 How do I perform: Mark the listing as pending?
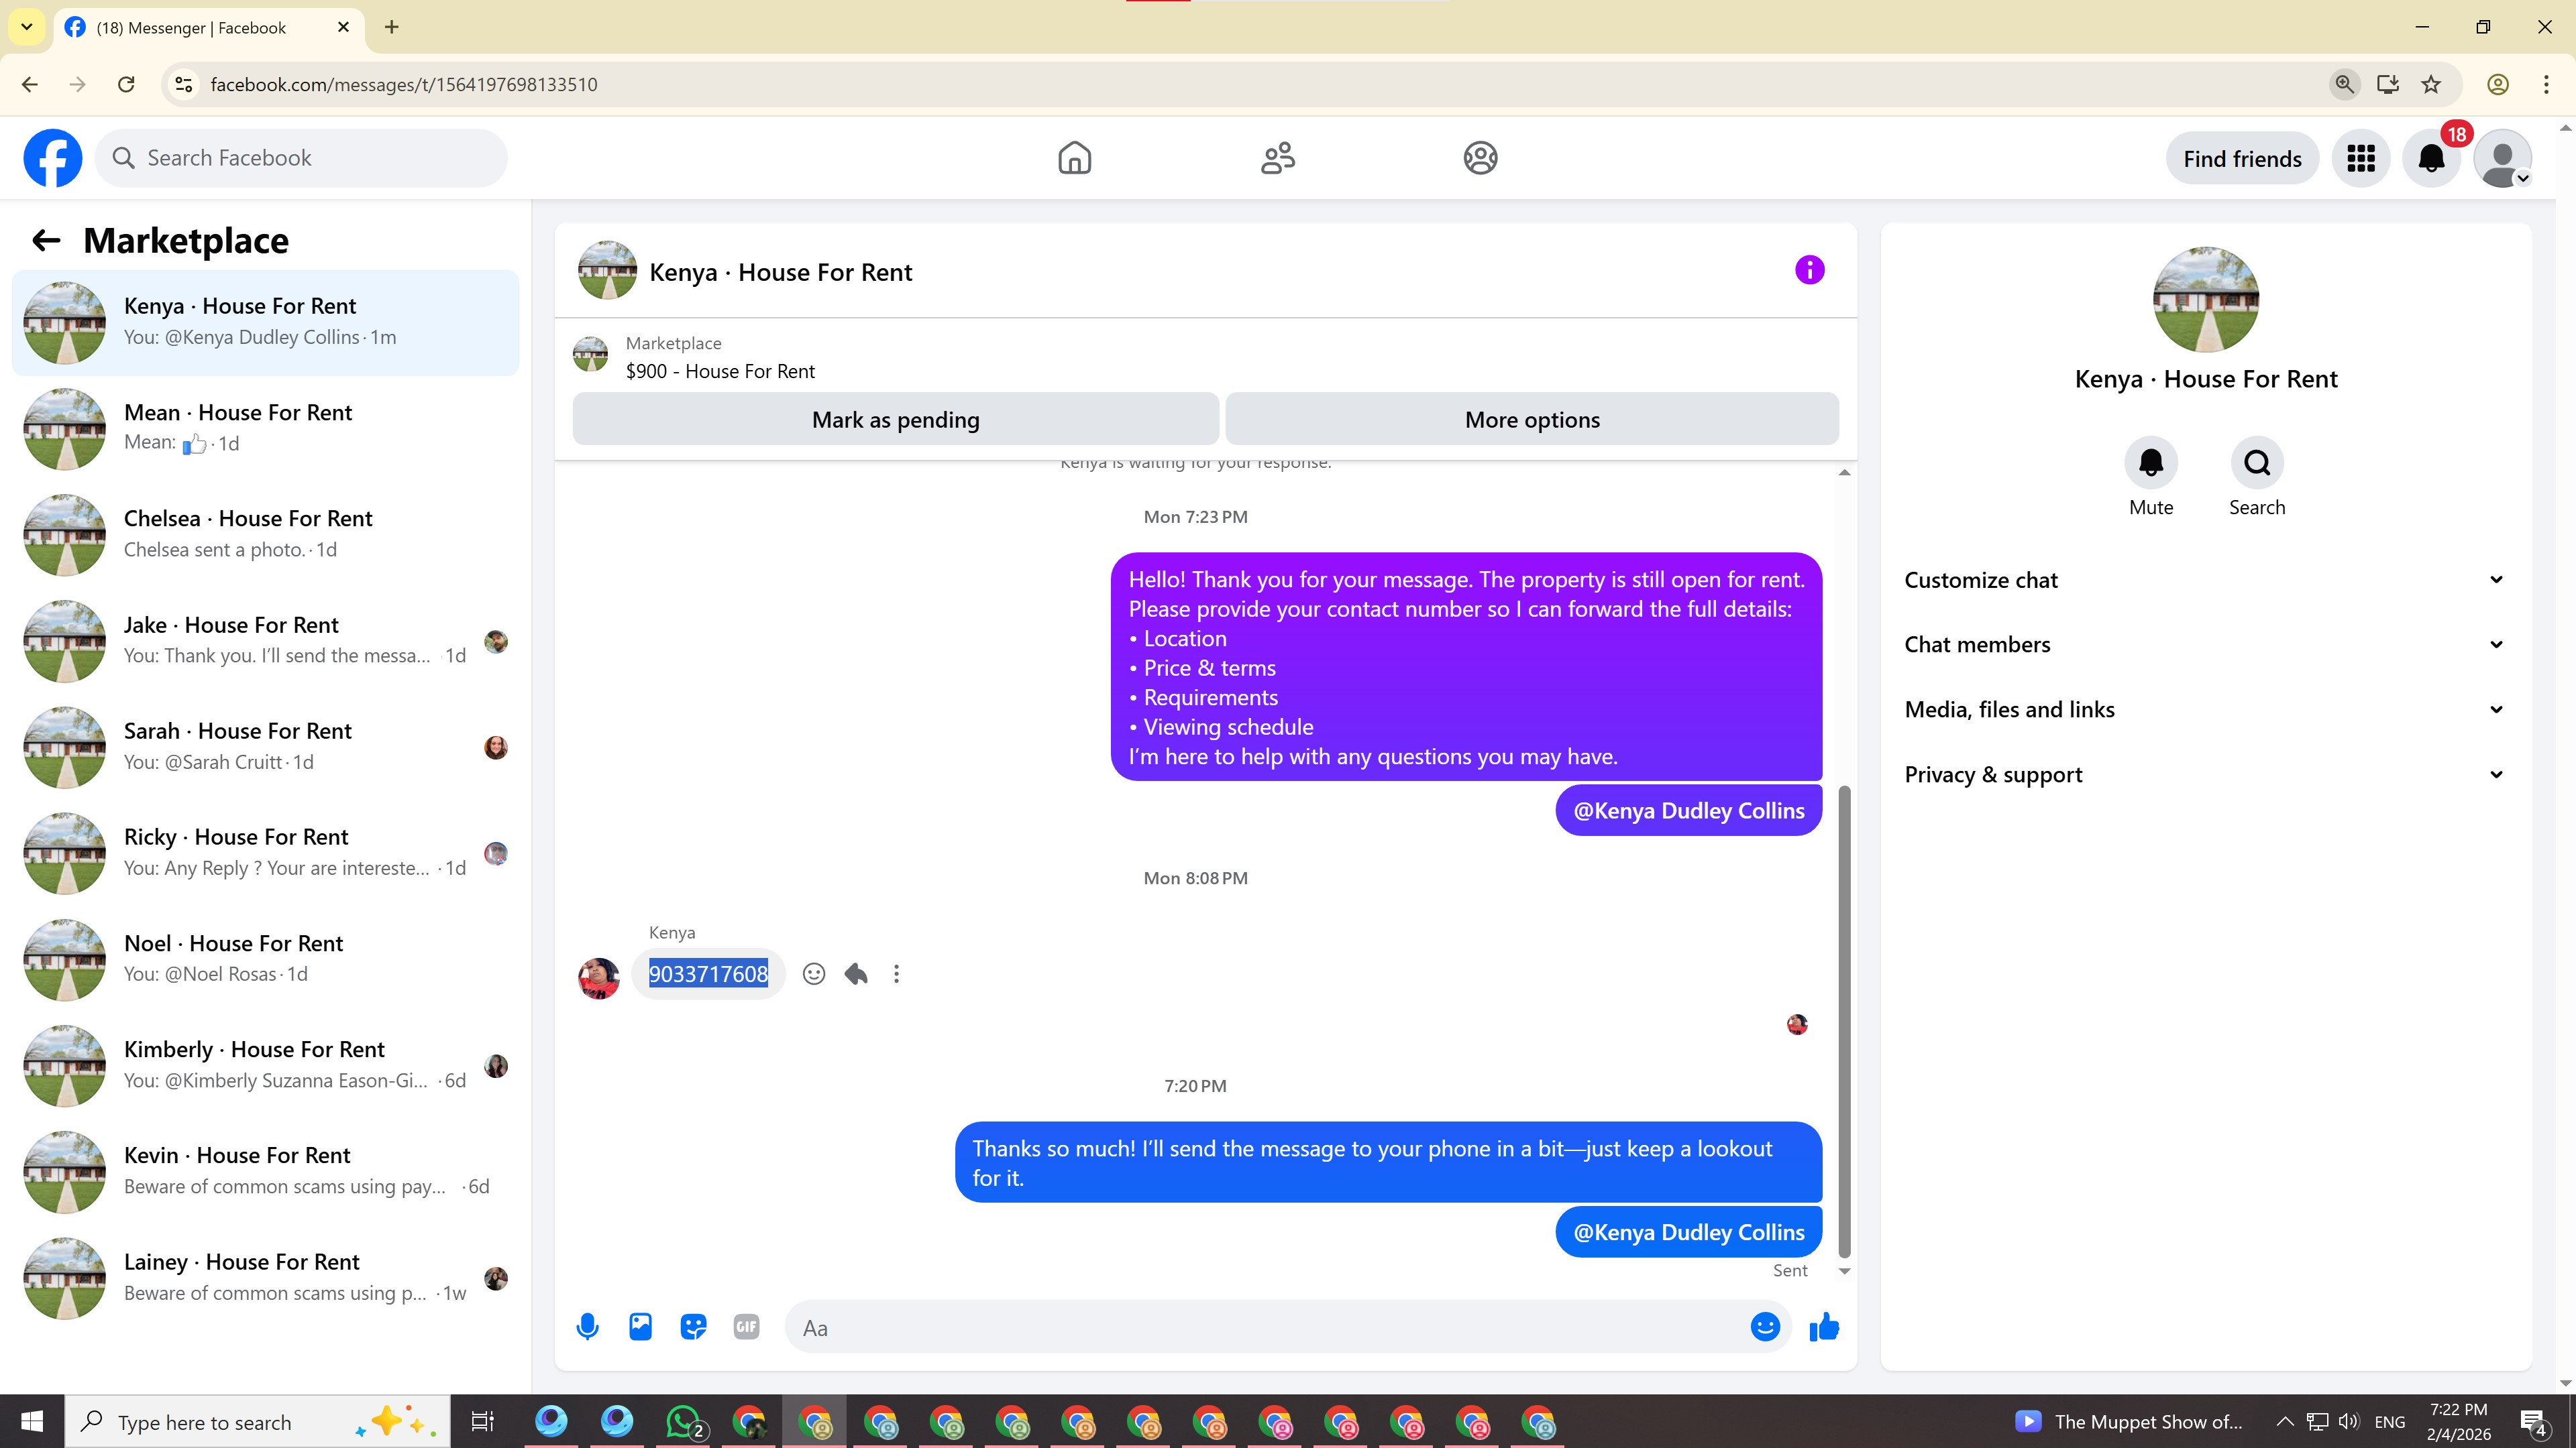click(895, 420)
